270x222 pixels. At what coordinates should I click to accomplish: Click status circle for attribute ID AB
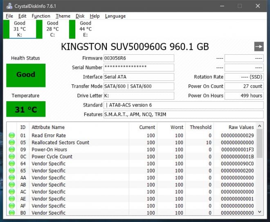(x=12, y=185)
